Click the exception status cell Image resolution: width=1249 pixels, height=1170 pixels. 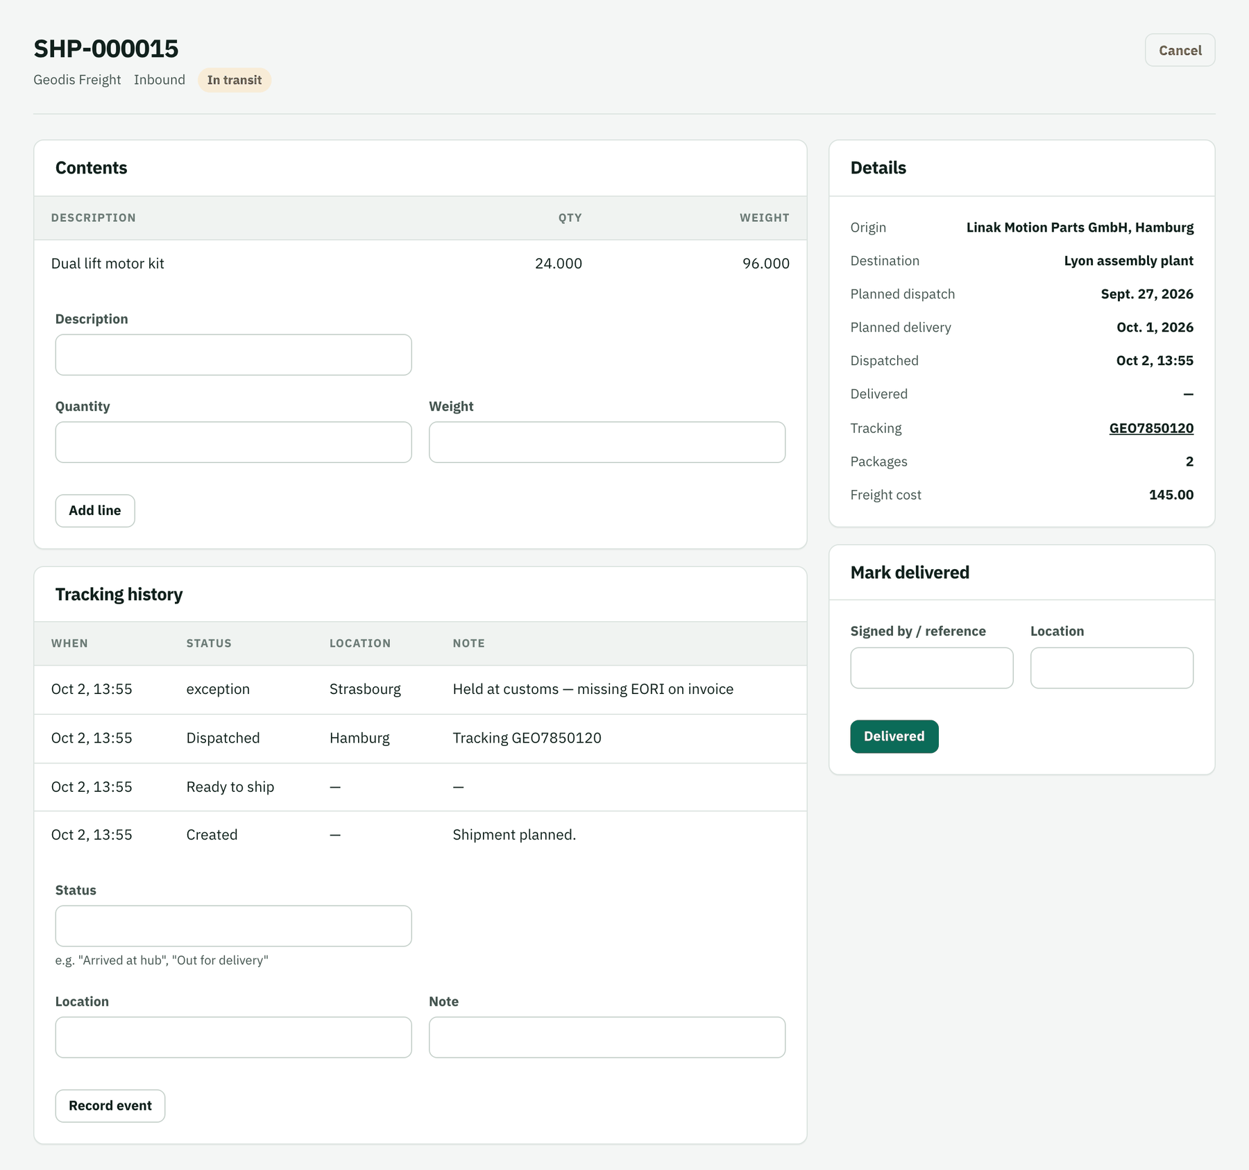click(x=218, y=689)
